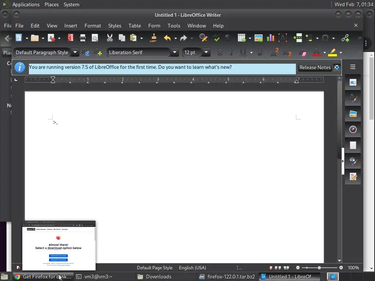Open sidebar Gallery deck
The height and width of the screenshot is (281, 375).
pos(353,114)
